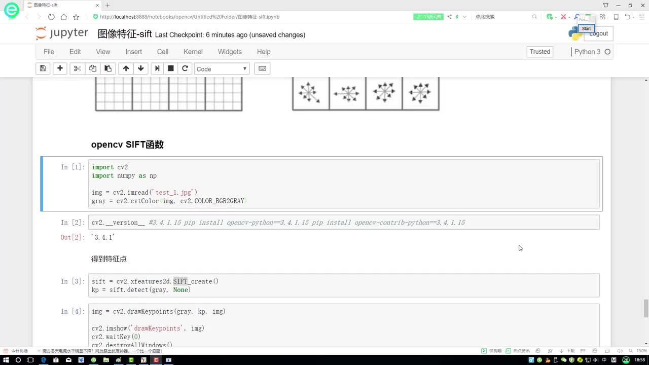Open the Cell menu
649x365 pixels.
[163, 52]
